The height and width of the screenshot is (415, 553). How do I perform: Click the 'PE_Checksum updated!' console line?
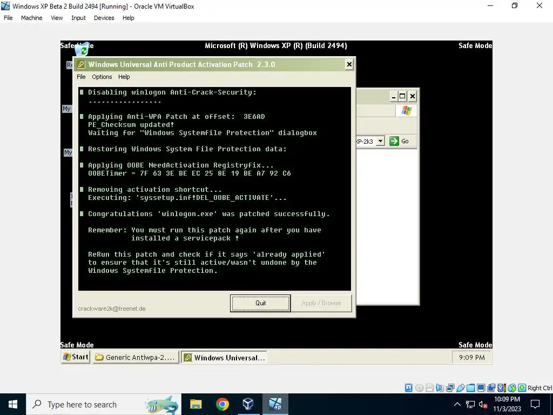(x=131, y=125)
